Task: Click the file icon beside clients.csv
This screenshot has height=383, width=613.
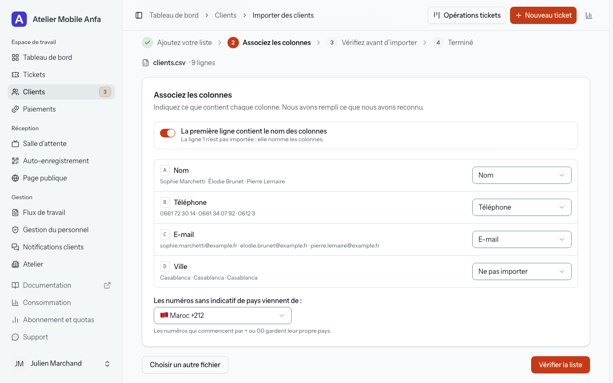Action: point(146,63)
